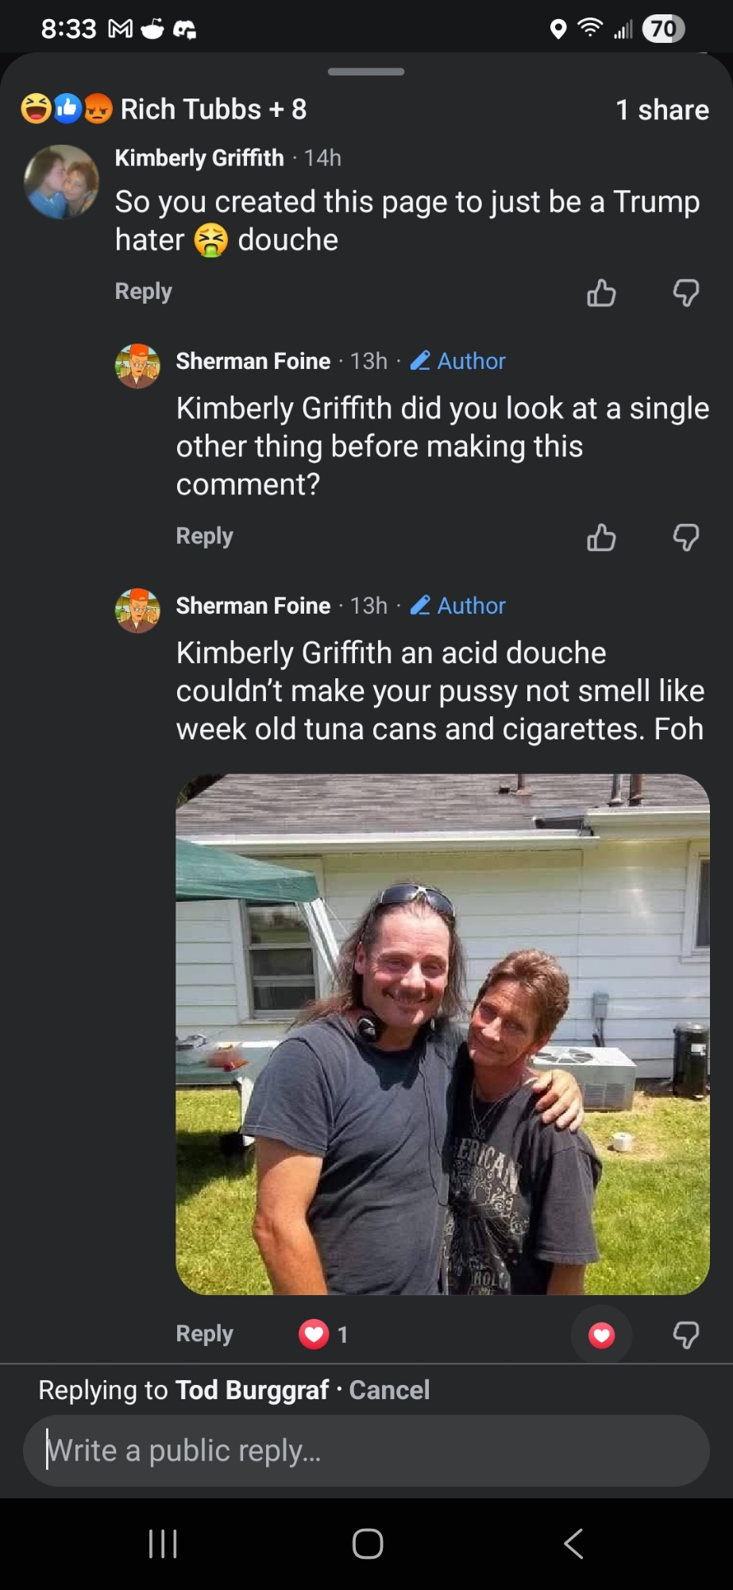Image resolution: width=733 pixels, height=1590 pixels.
Task: Dislike Sherman Foine's first reply
Action: coord(686,537)
